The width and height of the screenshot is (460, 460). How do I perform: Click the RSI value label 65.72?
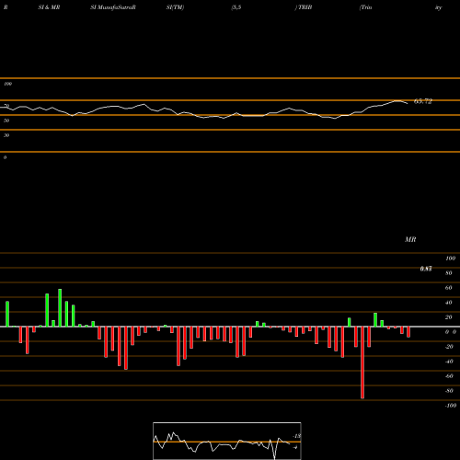tap(423, 101)
